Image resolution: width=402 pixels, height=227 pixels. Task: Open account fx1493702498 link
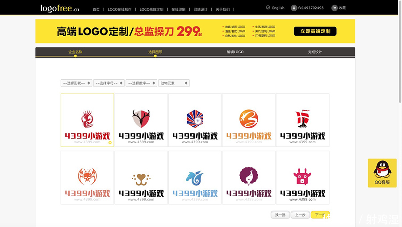click(x=311, y=8)
